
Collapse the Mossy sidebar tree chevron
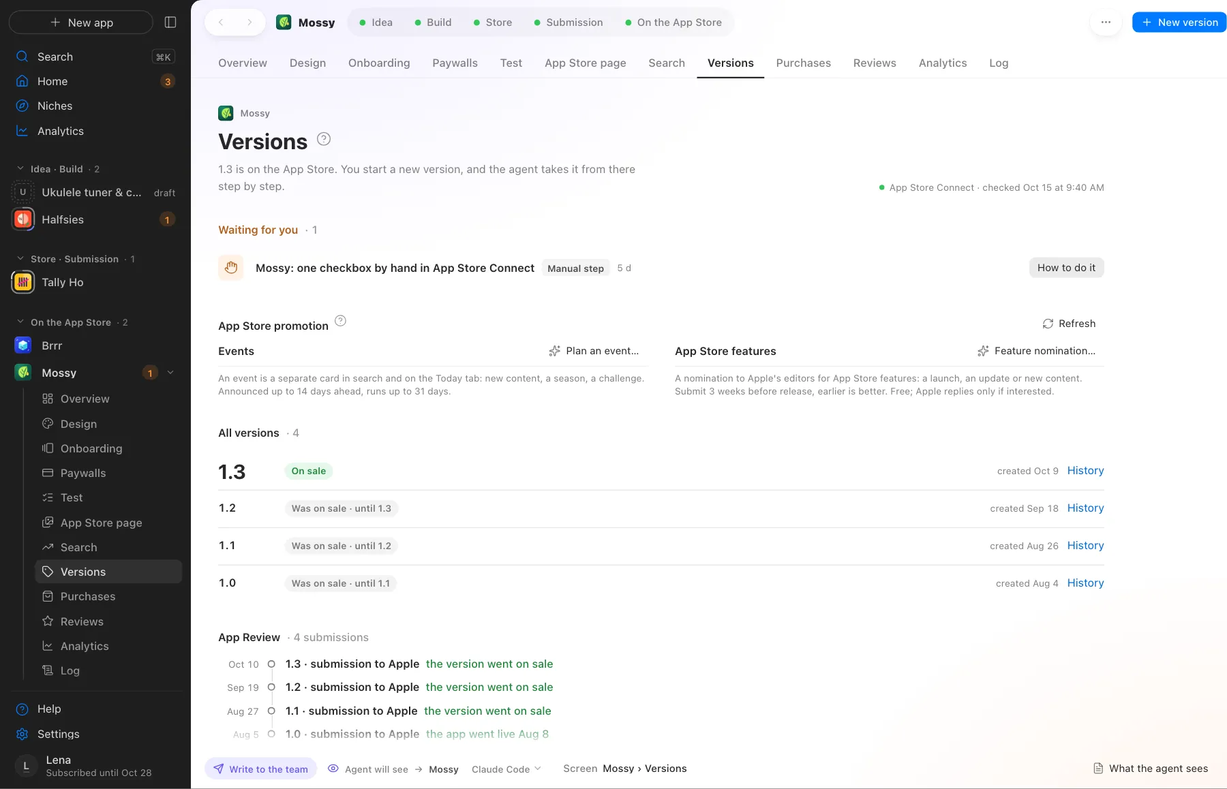pyautogui.click(x=170, y=372)
